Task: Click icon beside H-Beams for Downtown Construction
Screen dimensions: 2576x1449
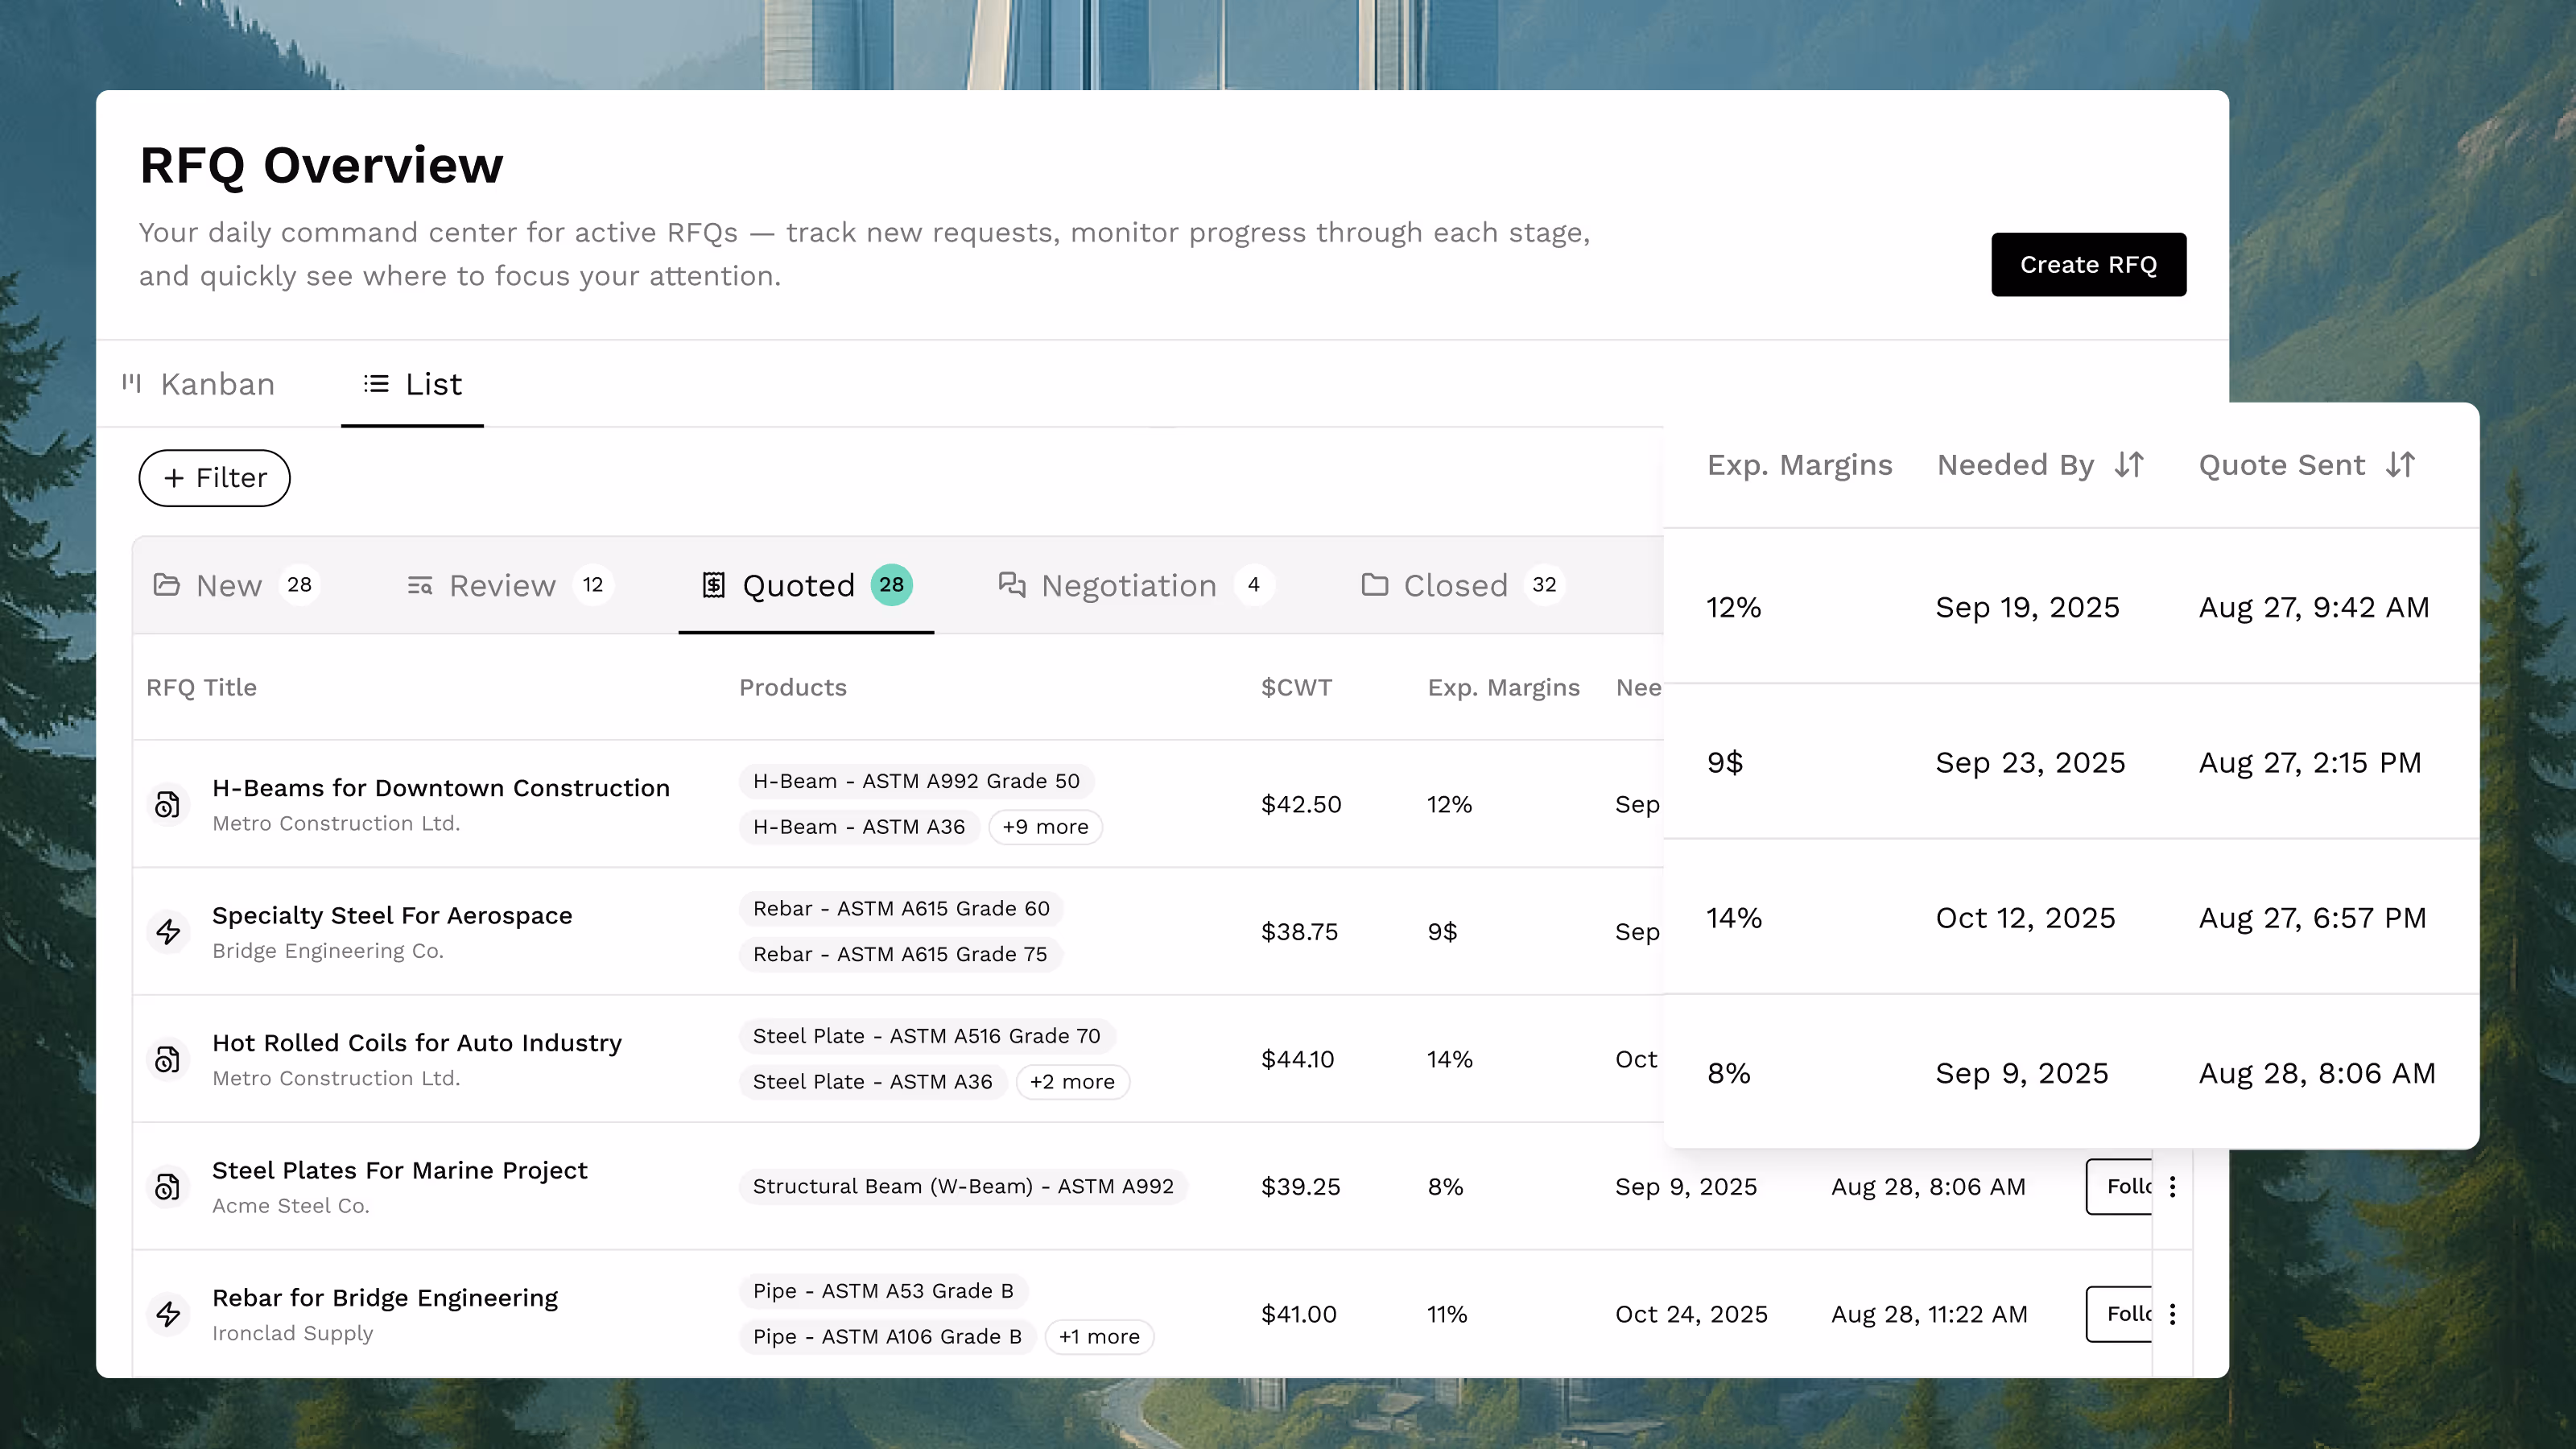Action: pyautogui.click(x=168, y=804)
